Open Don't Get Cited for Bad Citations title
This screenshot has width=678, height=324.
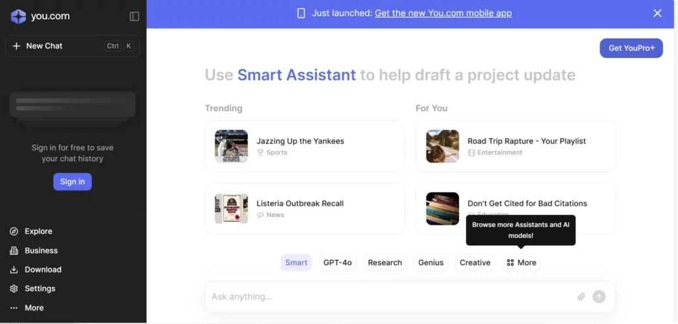pyautogui.click(x=527, y=204)
